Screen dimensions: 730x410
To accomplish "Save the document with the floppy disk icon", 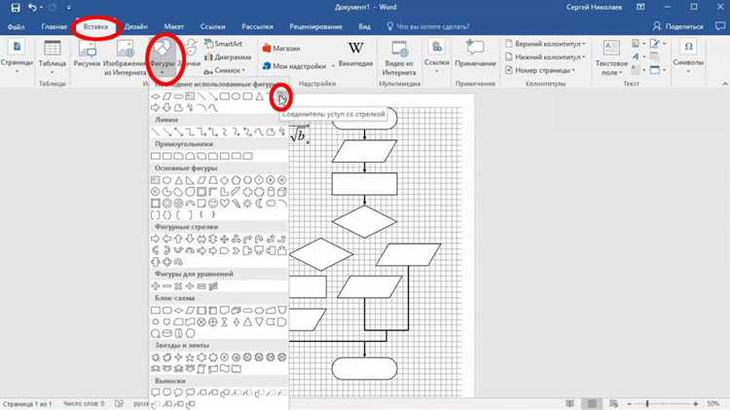I will pyautogui.click(x=16, y=8).
